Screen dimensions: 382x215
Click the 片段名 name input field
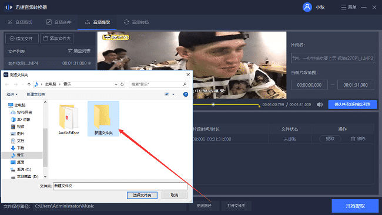pos(332,58)
